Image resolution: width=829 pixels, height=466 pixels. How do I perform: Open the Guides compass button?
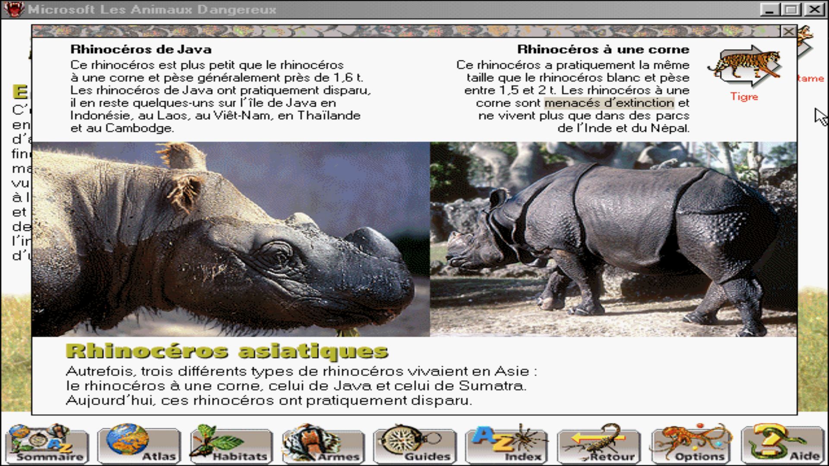415,444
